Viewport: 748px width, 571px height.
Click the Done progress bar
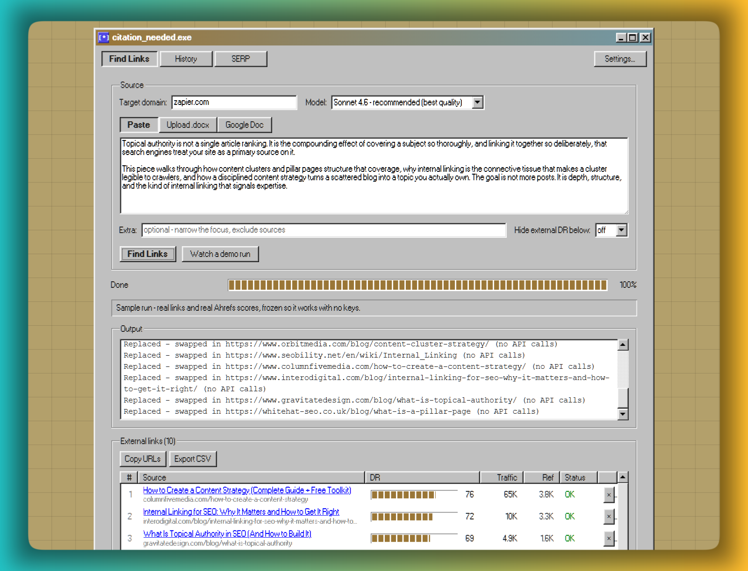[x=418, y=285]
